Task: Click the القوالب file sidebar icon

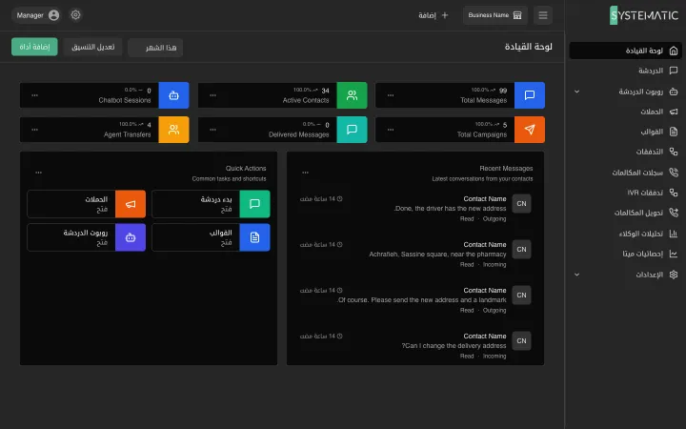Action: (x=674, y=132)
